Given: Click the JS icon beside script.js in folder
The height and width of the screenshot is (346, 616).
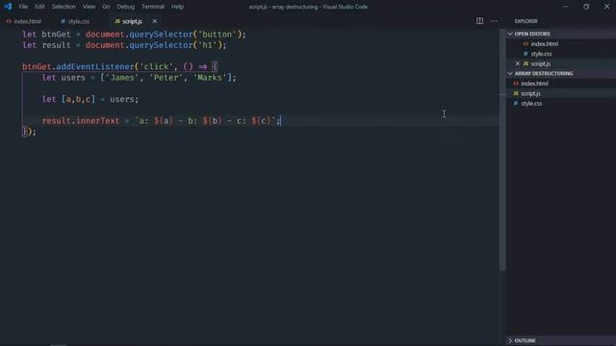Looking at the screenshot, I should [x=516, y=93].
